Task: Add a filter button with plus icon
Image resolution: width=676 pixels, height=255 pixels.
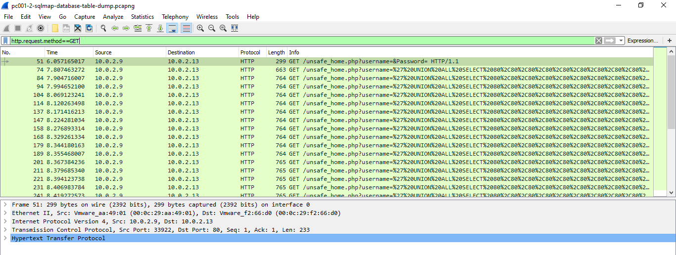Action: [670, 41]
